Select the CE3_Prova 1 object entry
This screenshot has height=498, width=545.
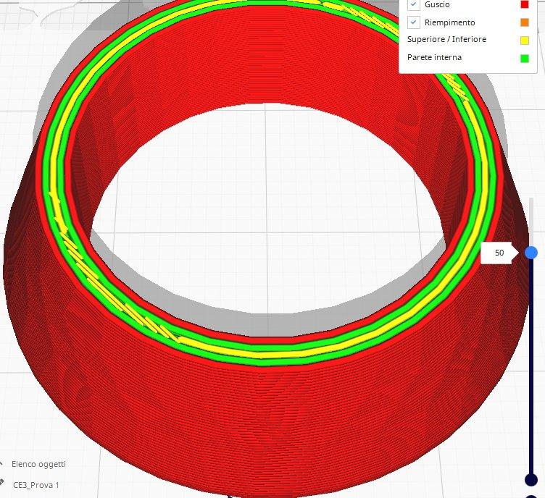[36, 485]
